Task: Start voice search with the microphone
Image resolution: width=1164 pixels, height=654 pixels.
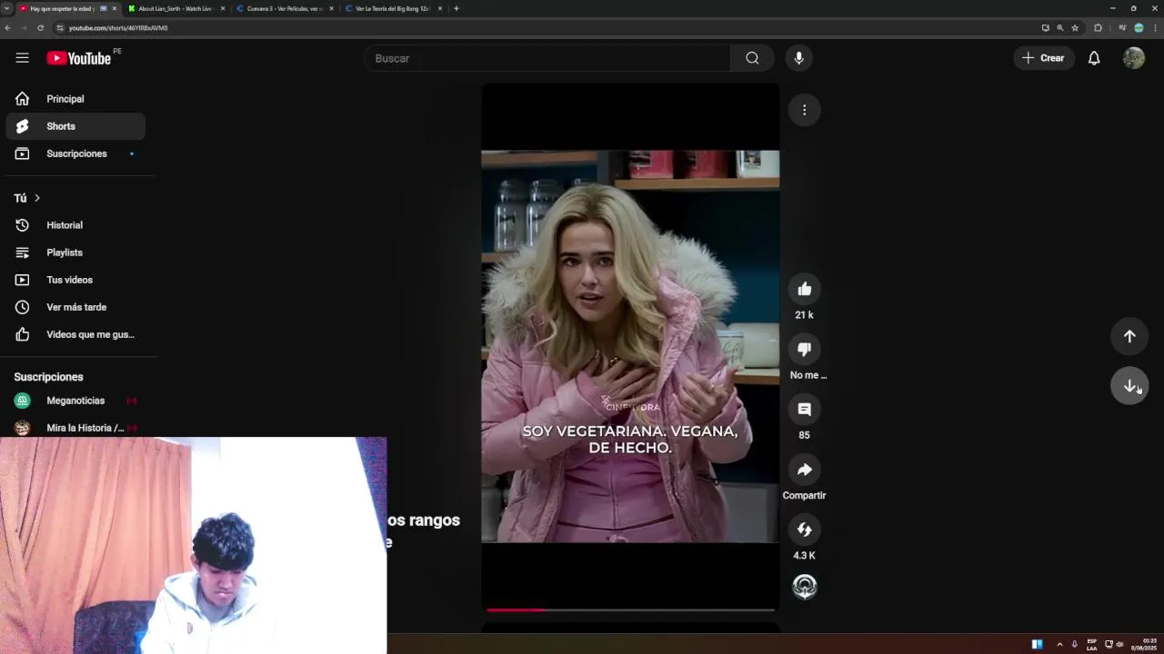Action: (798, 58)
